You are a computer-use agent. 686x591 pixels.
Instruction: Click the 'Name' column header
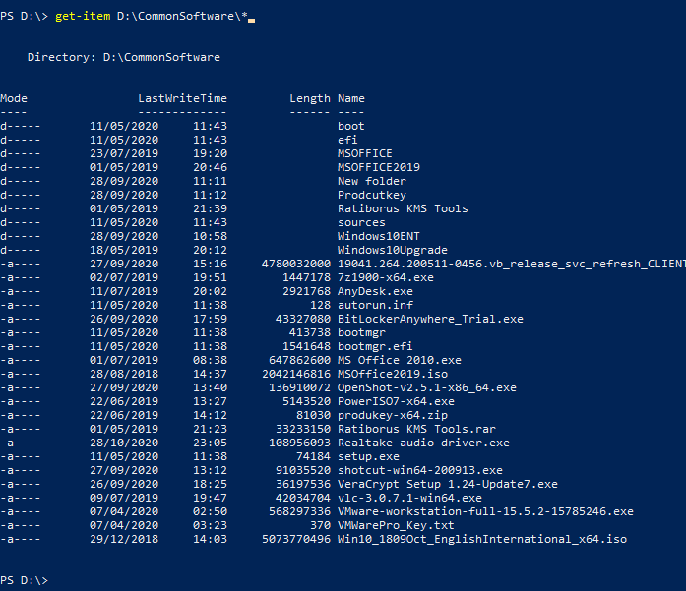tap(350, 98)
